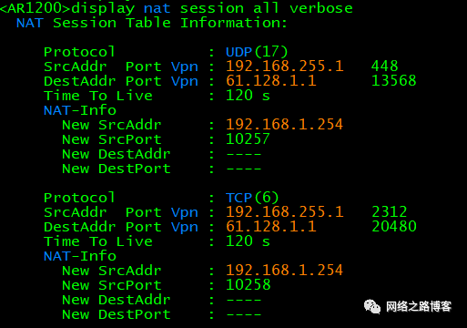Click the second NAT-Info heading
The width and height of the screenshot is (467, 328).
point(80,256)
